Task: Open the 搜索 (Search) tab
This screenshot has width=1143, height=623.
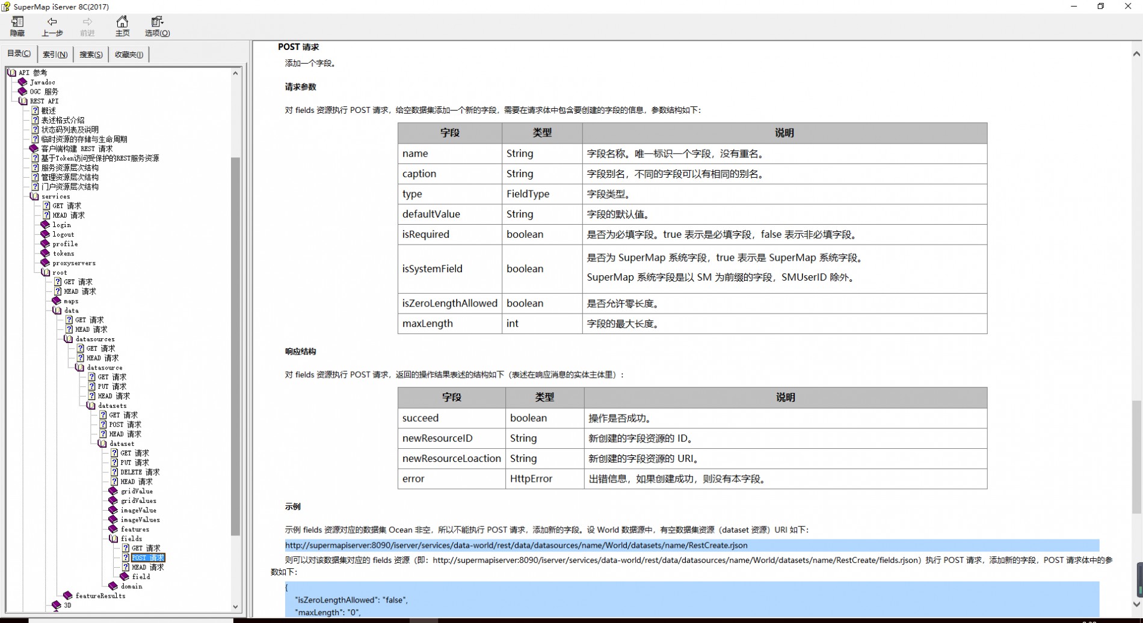Action: (91, 55)
